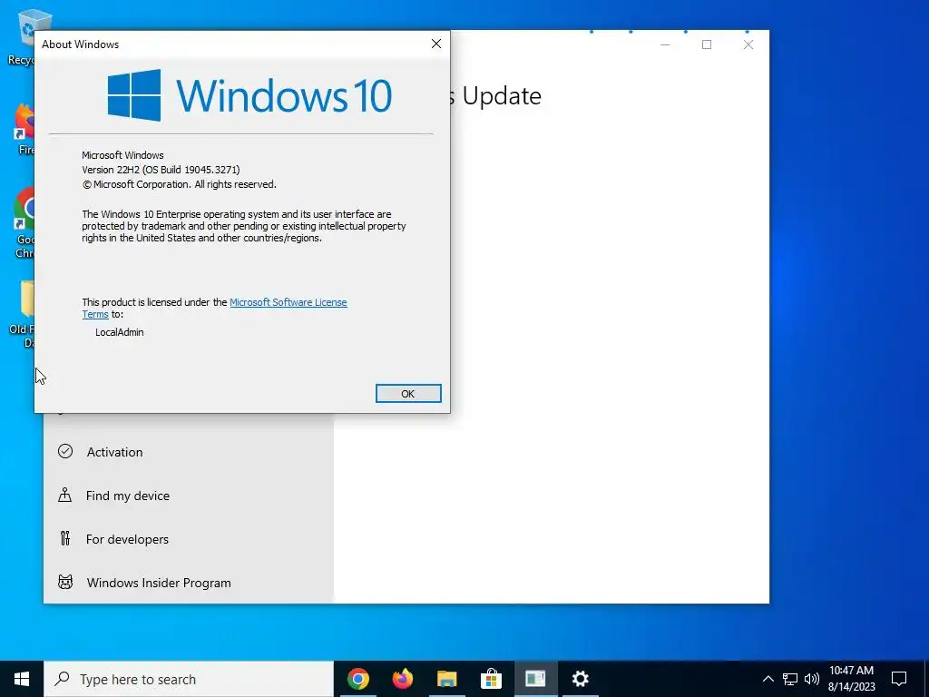Minimize the Settings window
The height and width of the screenshot is (697, 929).
665,44
